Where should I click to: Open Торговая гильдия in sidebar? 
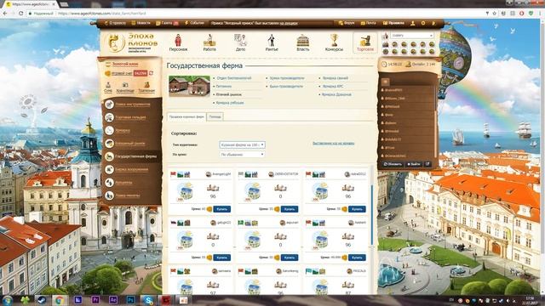[x=130, y=117]
